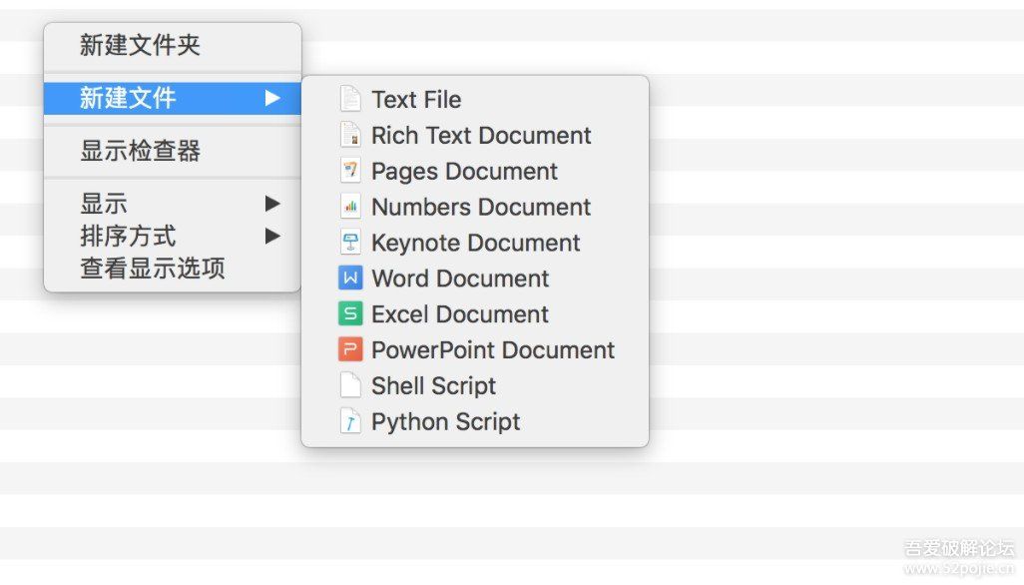Pick the Shell Script text entry
Image resolution: width=1024 pixels, height=585 pixels.
[433, 385]
